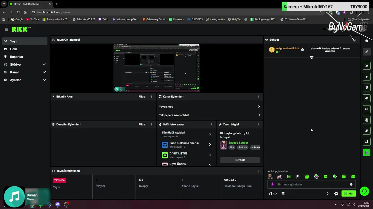Screen dimensions: 373x209
Task: Open the Twitch bookmark
Action: coord(104,19)
